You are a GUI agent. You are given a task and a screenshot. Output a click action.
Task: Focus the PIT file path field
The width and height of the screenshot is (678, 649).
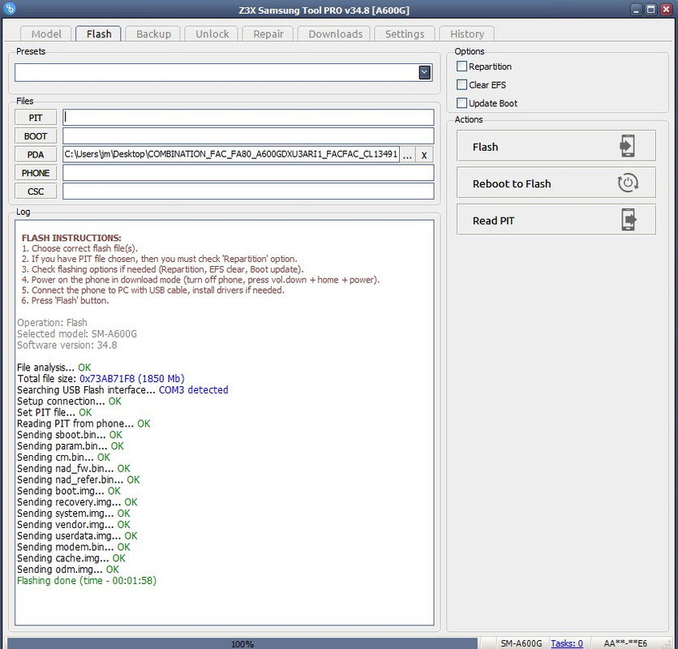248,118
